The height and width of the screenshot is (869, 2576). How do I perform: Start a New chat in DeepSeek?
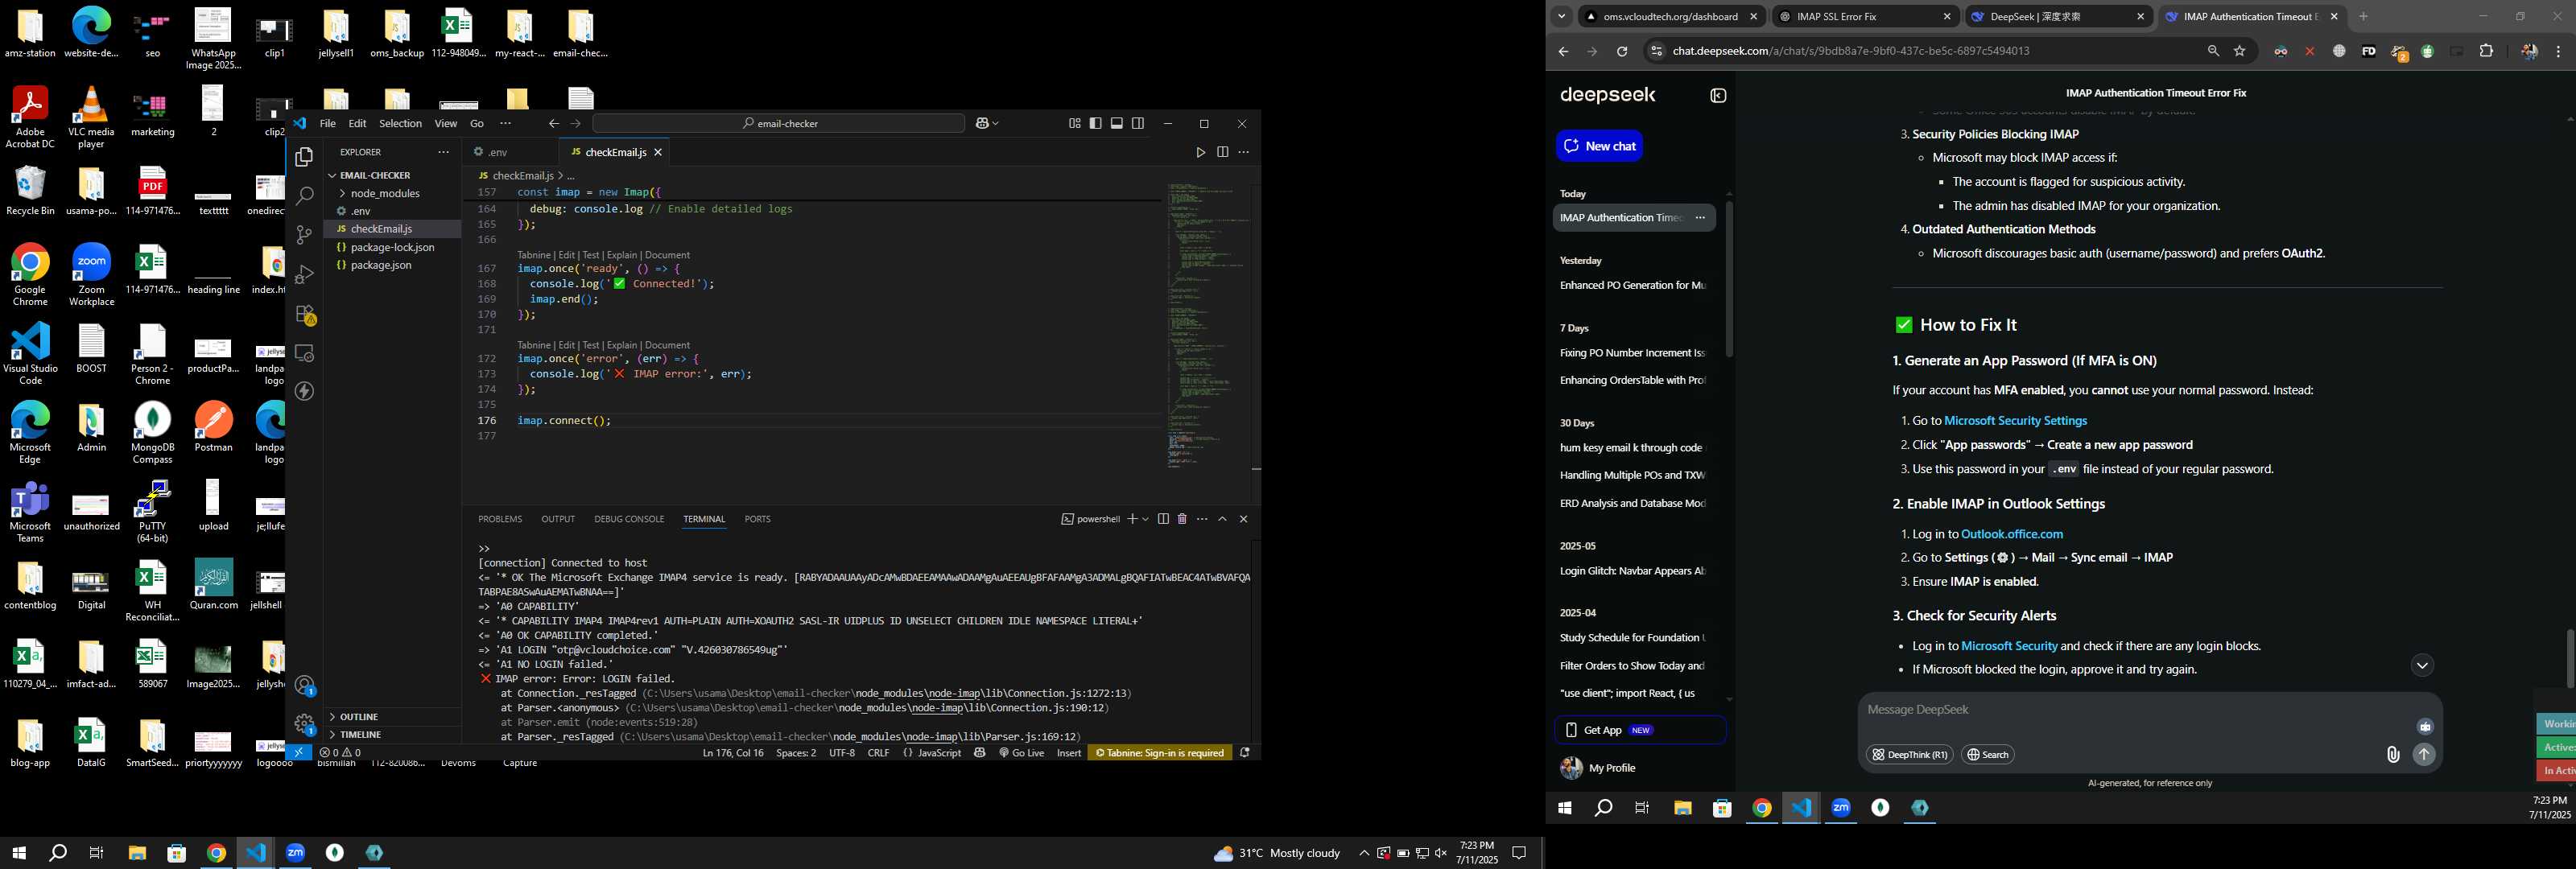tap(1599, 146)
